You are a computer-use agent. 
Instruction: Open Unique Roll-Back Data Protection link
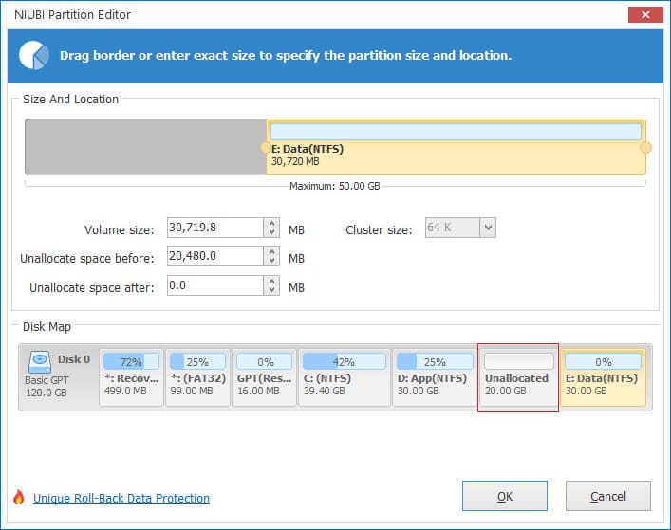click(x=121, y=499)
